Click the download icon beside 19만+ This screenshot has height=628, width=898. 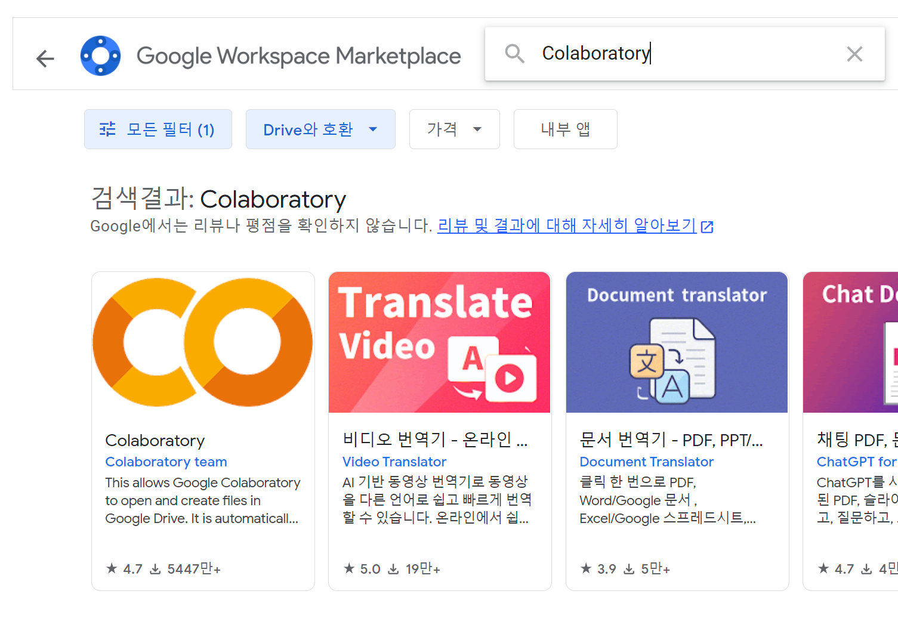pyautogui.click(x=393, y=569)
